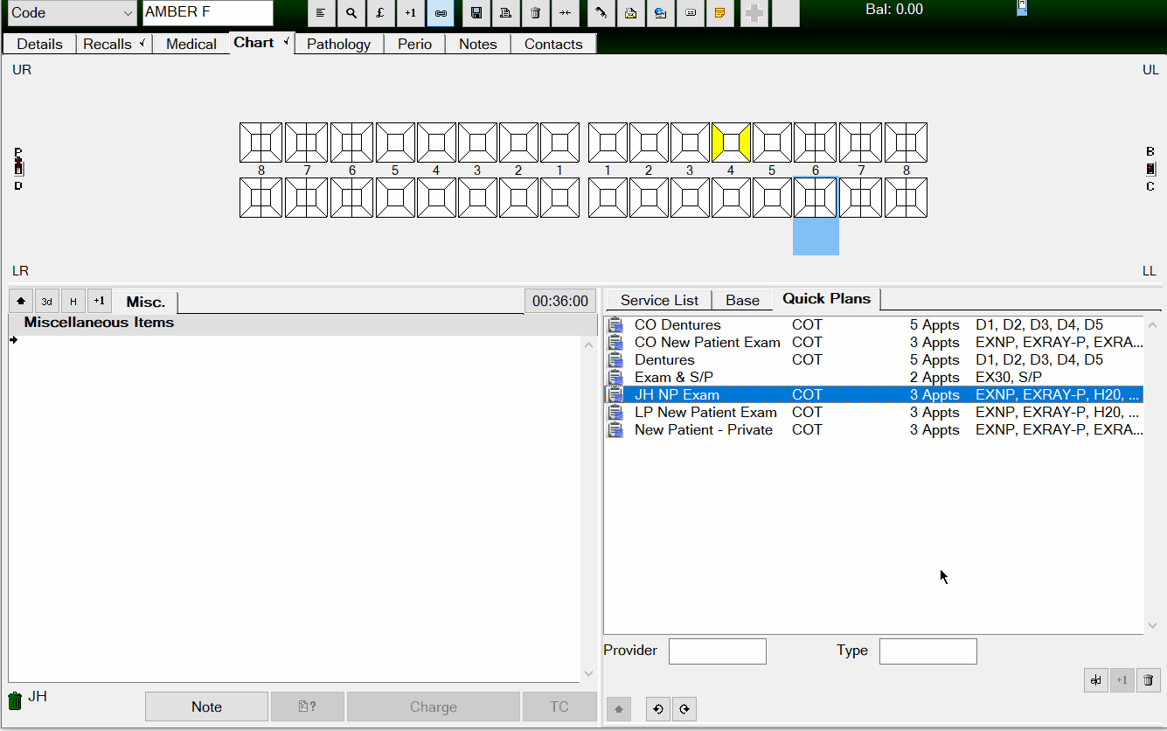Click the top toolbar trash can icon

coord(535,13)
